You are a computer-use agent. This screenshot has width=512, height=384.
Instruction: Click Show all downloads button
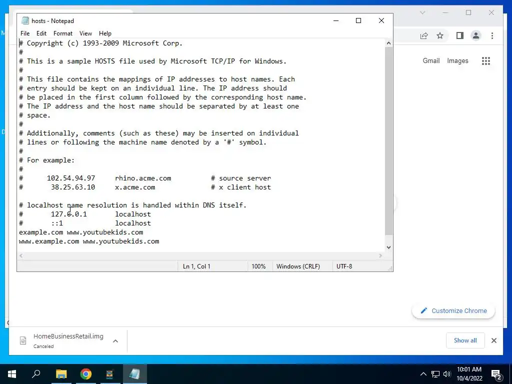click(x=465, y=340)
